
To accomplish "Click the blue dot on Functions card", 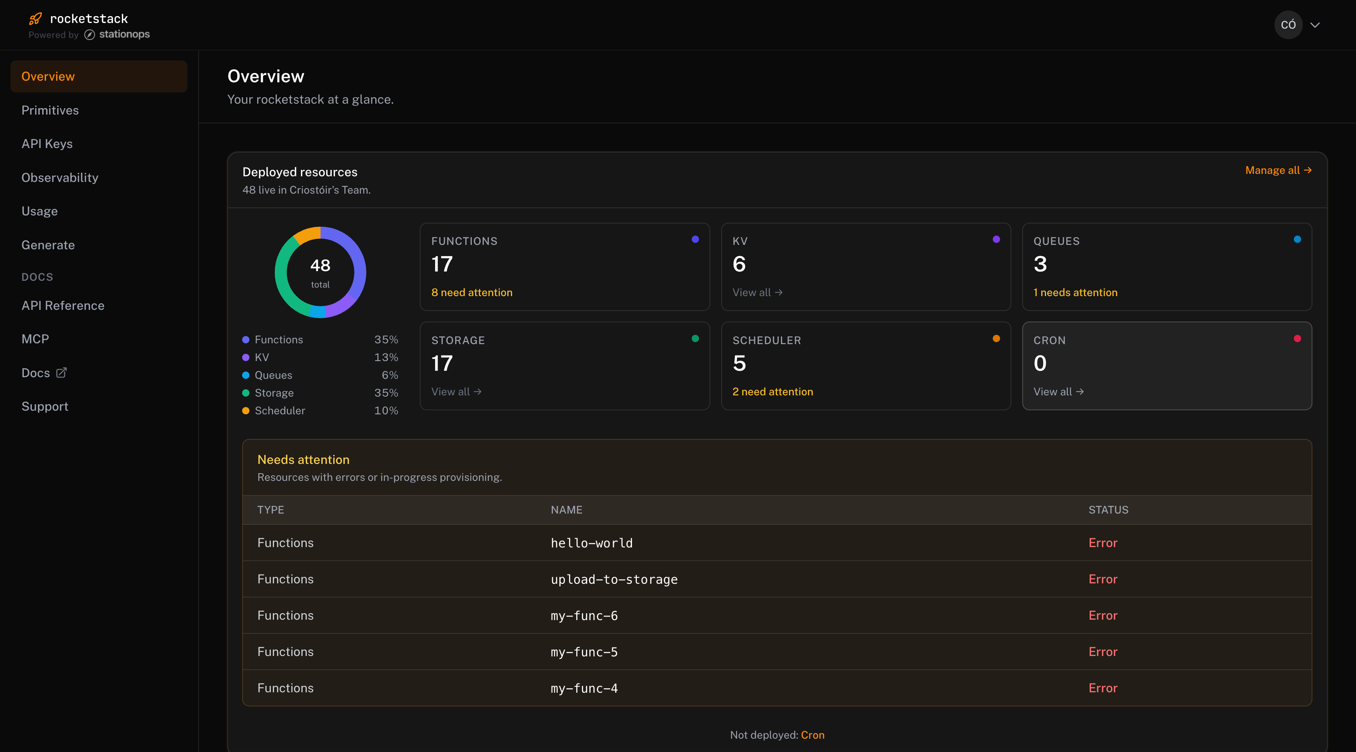I will click(x=695, y=240).
